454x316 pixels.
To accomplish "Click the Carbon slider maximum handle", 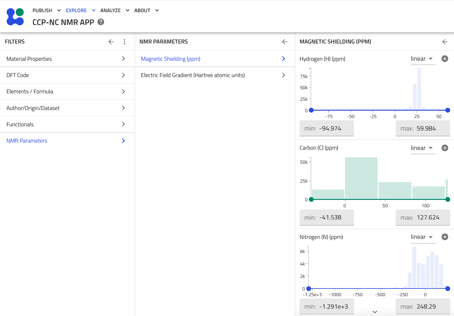I will tap(448, 200).
